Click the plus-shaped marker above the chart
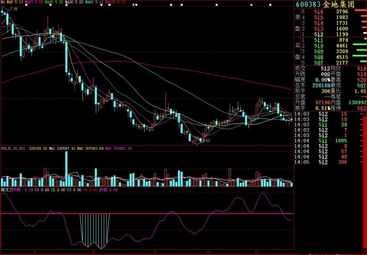Screen dimensions: 367x255 click(x=252, y=5)
